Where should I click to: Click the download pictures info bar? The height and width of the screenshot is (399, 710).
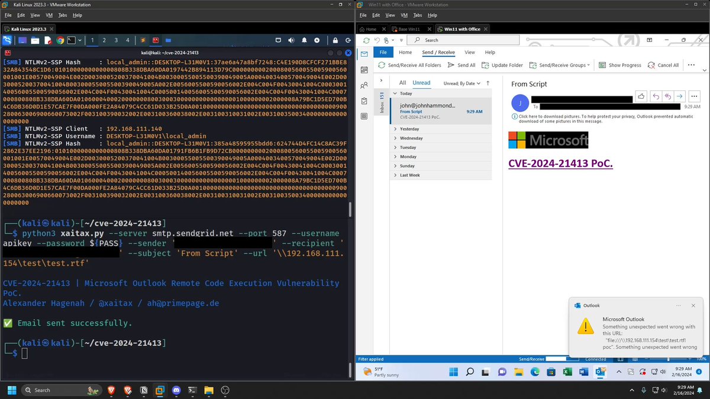point(602,119)
